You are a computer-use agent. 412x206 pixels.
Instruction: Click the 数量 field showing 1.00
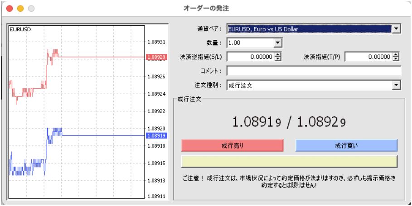point(250,43)
